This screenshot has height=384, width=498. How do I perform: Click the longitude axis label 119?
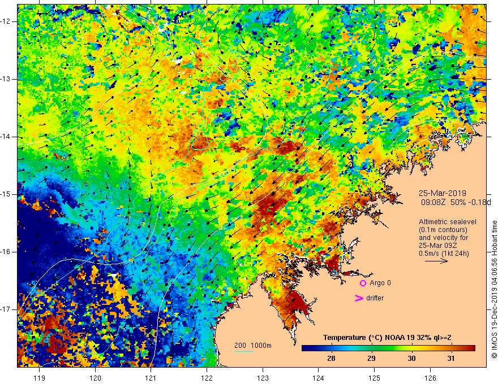[40, 378]
